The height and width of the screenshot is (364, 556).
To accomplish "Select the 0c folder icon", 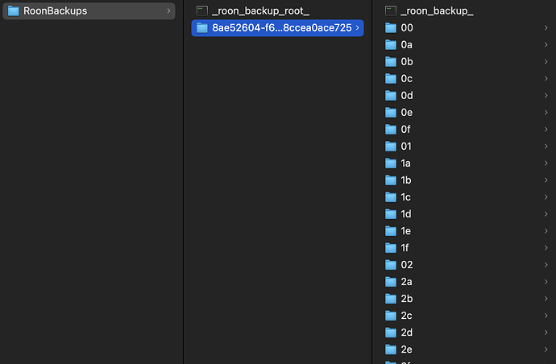I will [391, 79].
